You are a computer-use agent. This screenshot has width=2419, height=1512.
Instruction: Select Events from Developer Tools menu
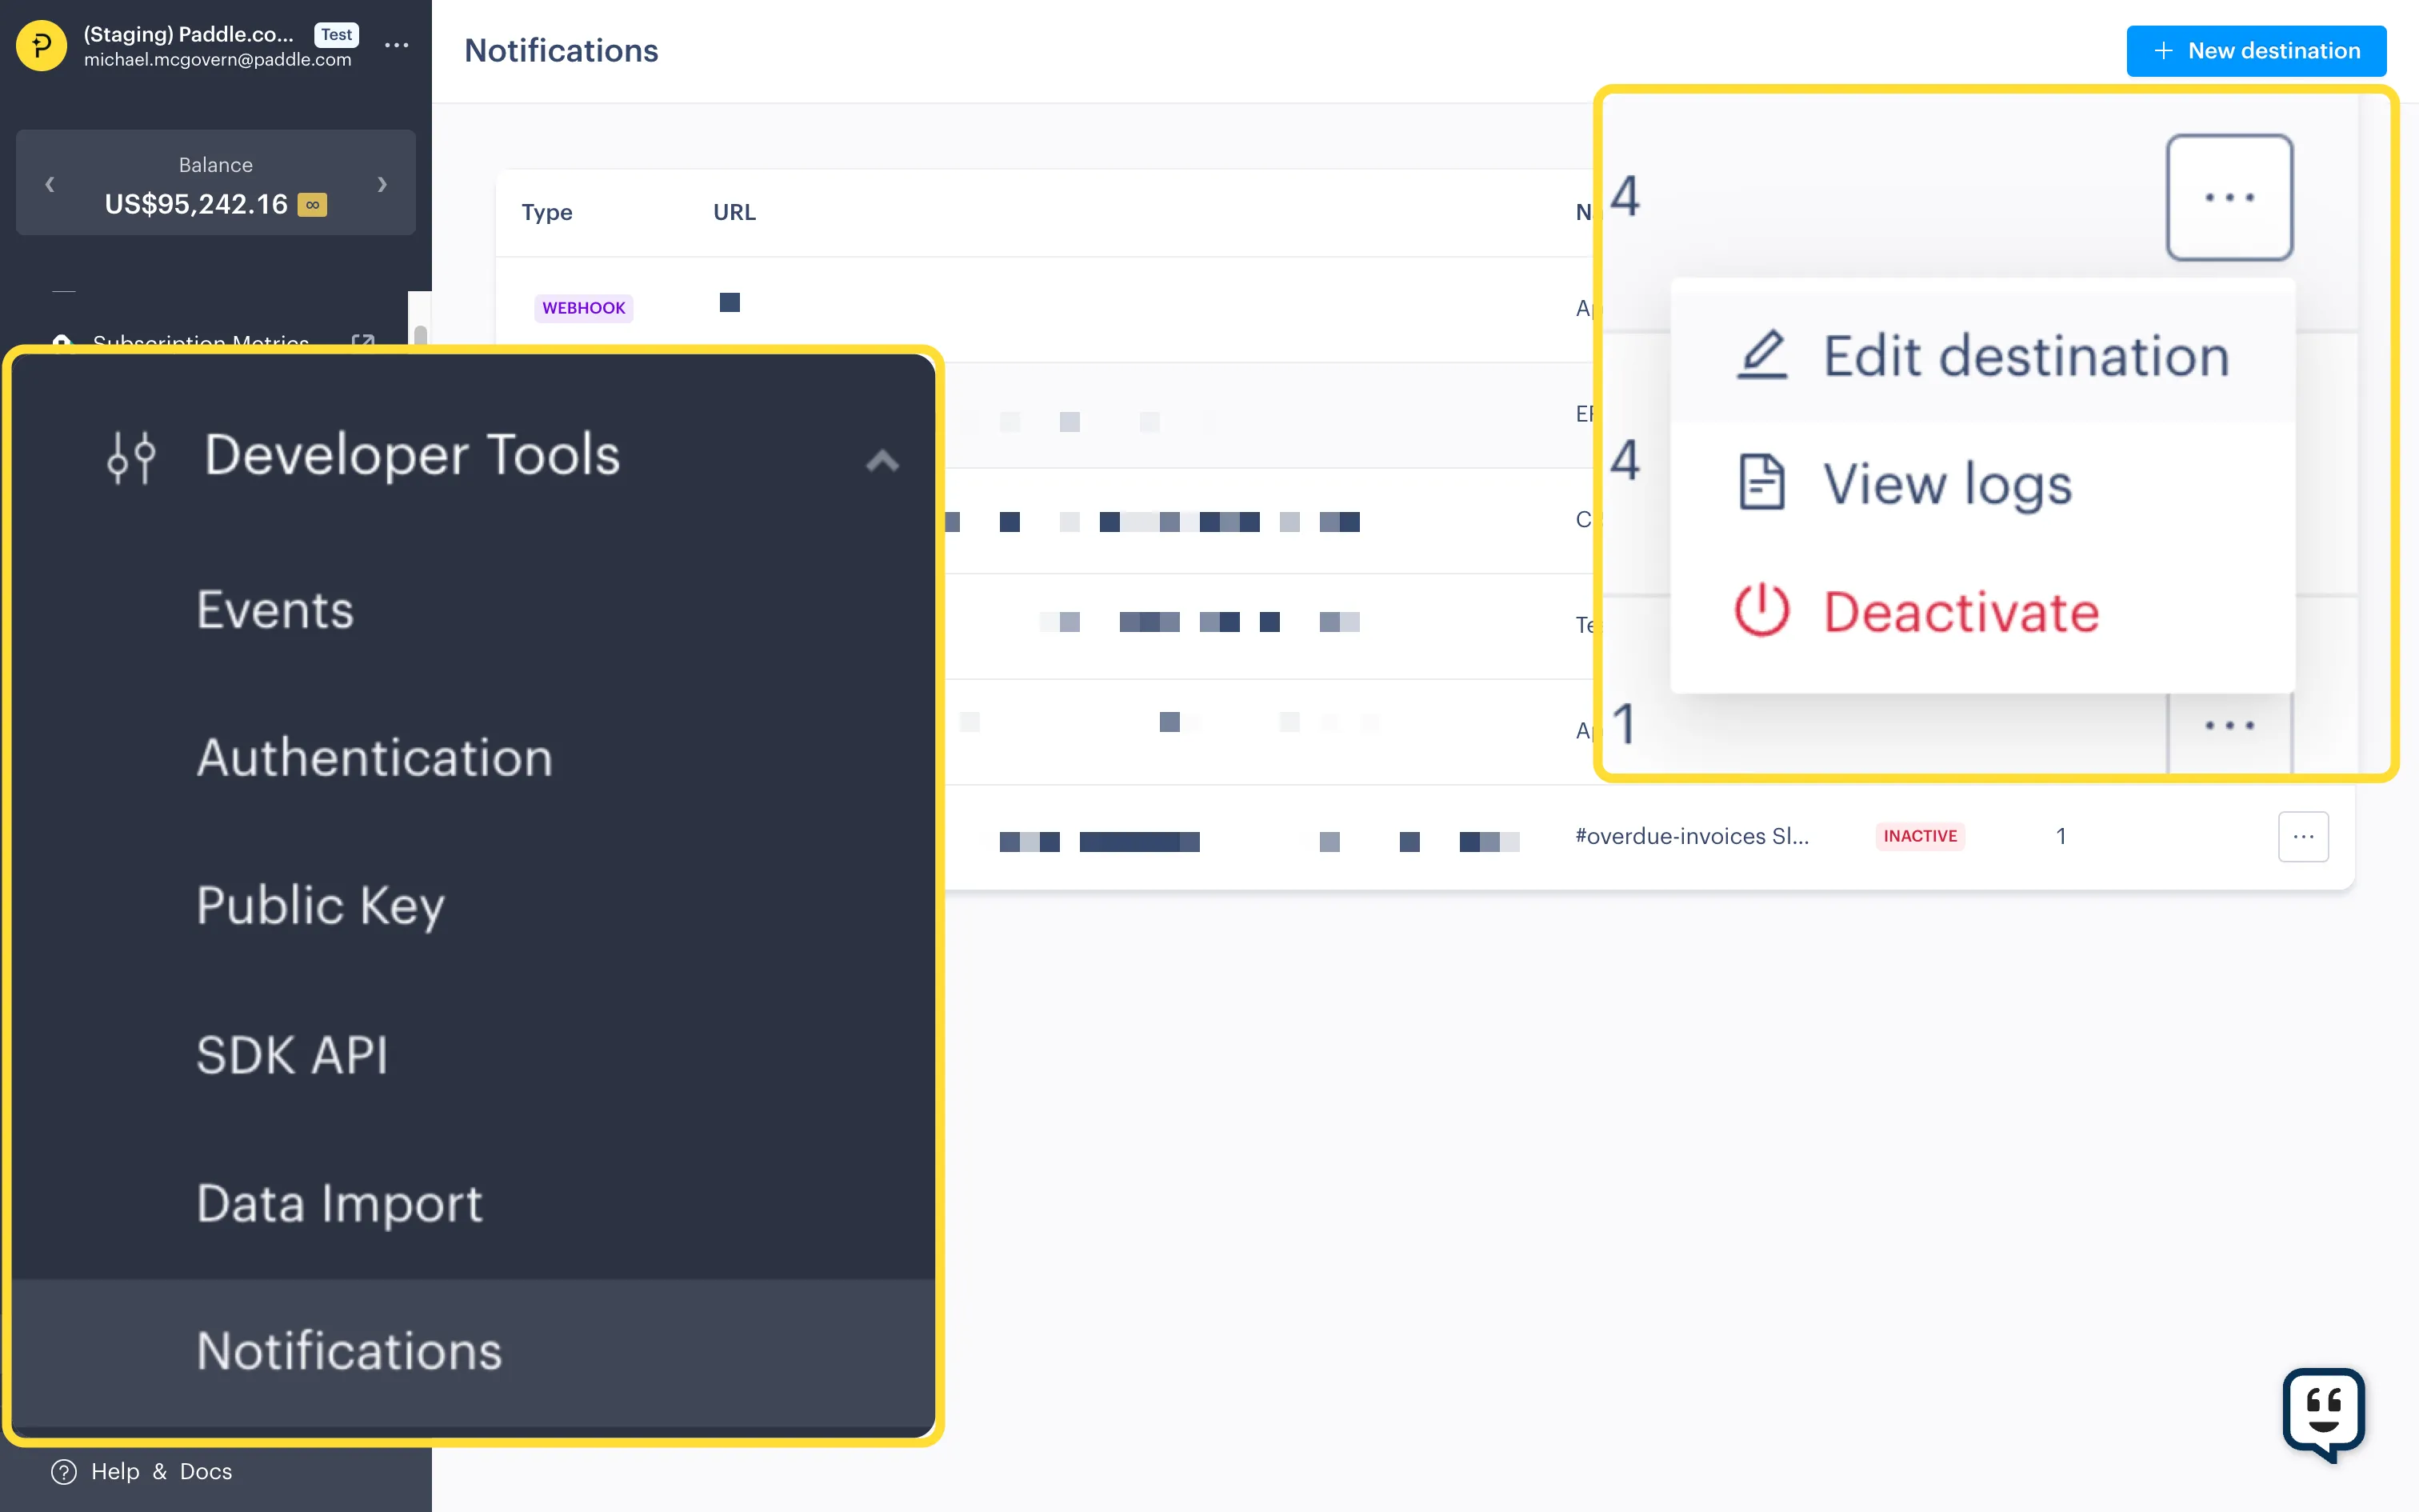point(275,608)
